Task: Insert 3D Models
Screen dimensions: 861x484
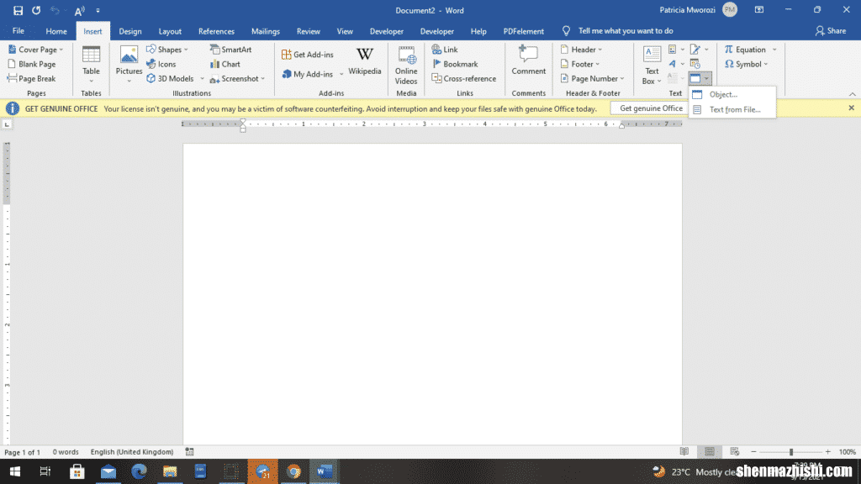Action: (170, 78)
